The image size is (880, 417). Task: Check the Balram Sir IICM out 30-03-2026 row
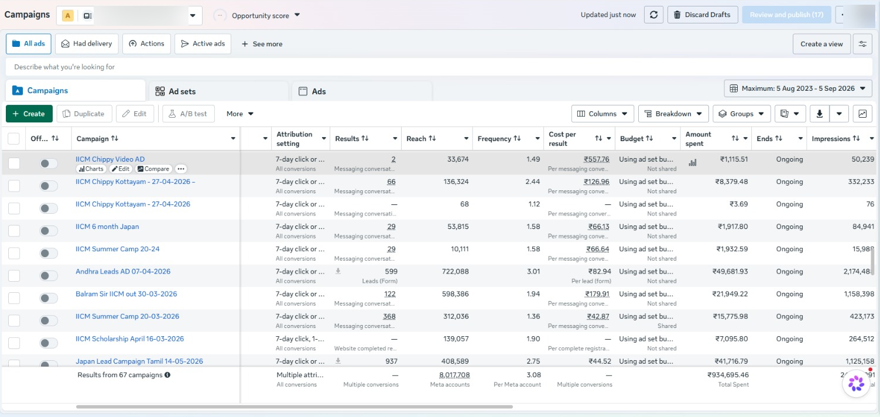pos(14,298)
